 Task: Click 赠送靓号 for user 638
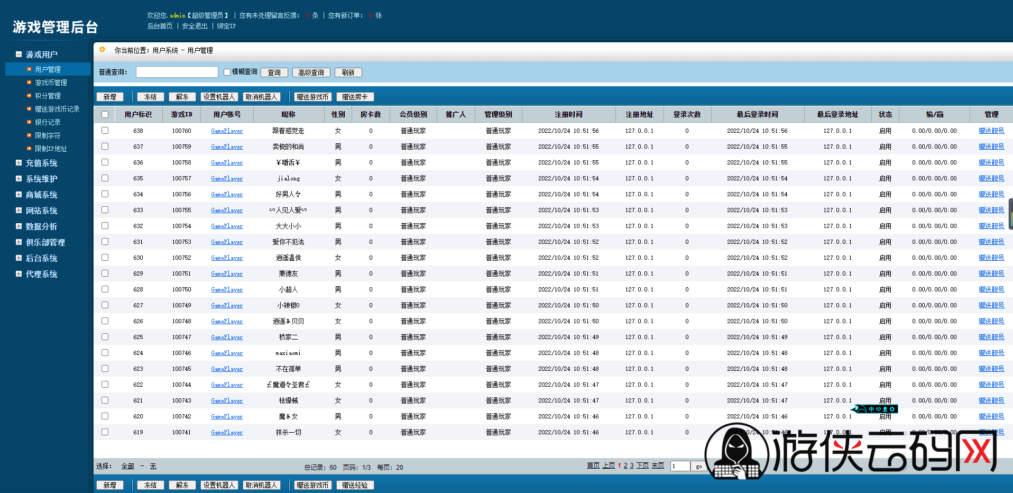[991, 131]
